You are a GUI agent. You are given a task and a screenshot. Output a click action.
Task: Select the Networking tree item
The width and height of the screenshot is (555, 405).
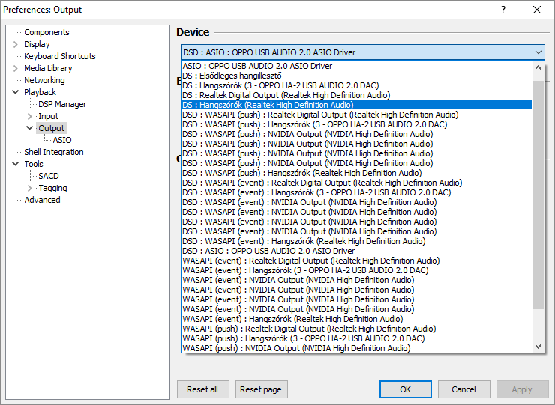click(x=44, y=80)
